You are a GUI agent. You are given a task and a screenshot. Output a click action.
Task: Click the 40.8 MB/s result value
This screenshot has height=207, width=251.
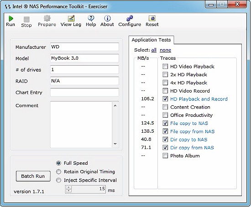tap(146, 139)
